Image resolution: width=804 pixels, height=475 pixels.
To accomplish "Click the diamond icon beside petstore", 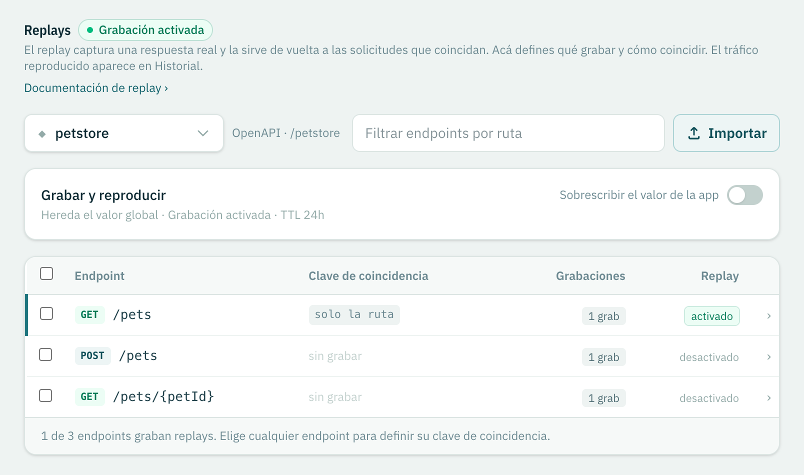I will (42, 134).
